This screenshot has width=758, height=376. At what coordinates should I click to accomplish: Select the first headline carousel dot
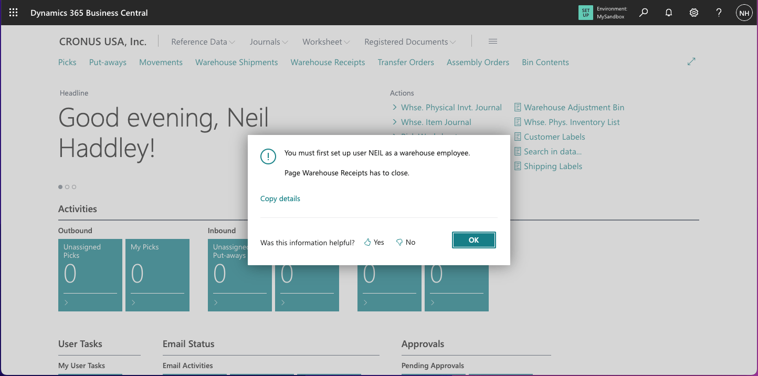point(60,187)
